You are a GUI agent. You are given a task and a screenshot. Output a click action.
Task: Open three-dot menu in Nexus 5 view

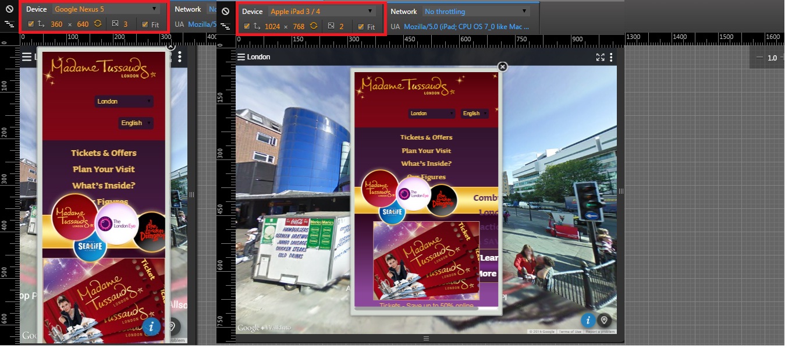(x=180, y=56)
